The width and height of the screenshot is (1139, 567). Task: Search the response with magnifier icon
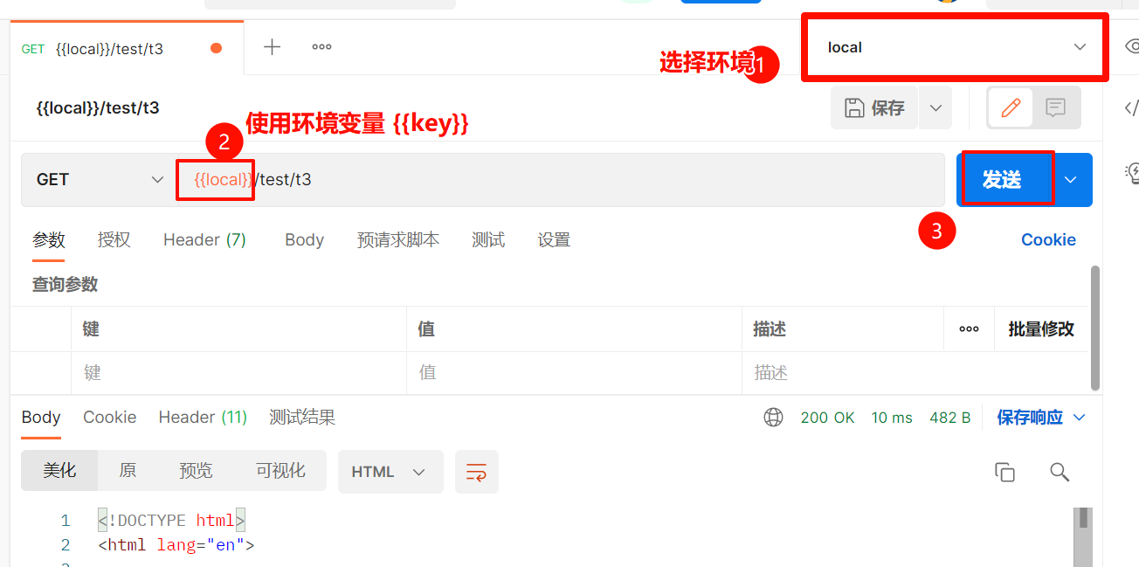click(1060, 472)
